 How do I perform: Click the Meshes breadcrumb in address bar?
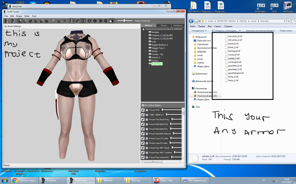tap(243, 21)
